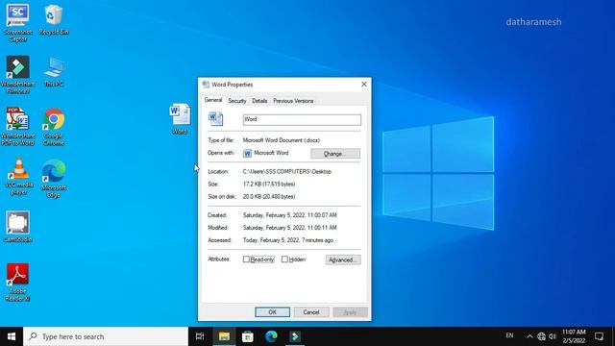This screenshot has height=346, width=615.
Task: Select the Wondershare Filmora desktop icon
Action: pos(17,75)
